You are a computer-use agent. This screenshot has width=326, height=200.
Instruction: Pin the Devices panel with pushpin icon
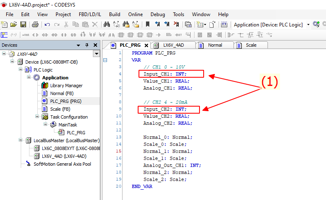click(x=87, y=45)
